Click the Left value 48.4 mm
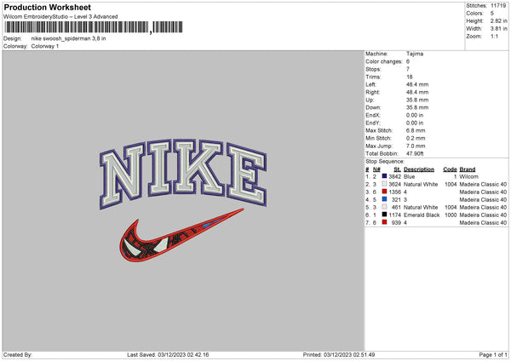The width and height of the screenshot is (511, 361). [417, 84]
